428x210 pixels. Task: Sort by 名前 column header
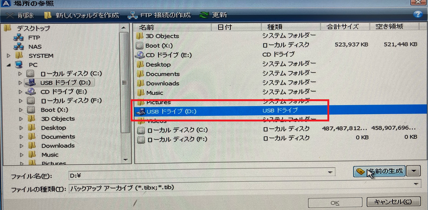[146, 27]
